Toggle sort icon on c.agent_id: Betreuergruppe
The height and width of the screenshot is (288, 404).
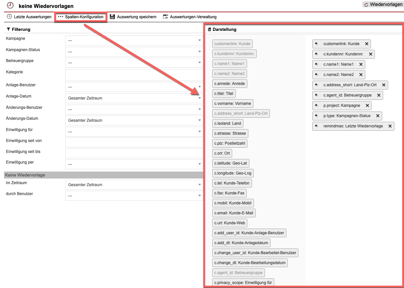click(x=317, y=95)
